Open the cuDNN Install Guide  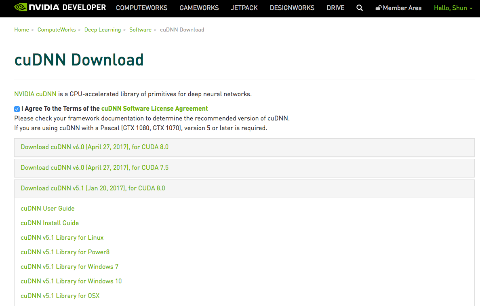coord(50,223)
